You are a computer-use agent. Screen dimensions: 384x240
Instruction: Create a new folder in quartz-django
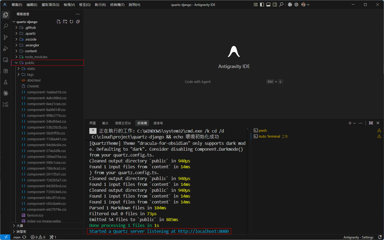tap(65, 22)
